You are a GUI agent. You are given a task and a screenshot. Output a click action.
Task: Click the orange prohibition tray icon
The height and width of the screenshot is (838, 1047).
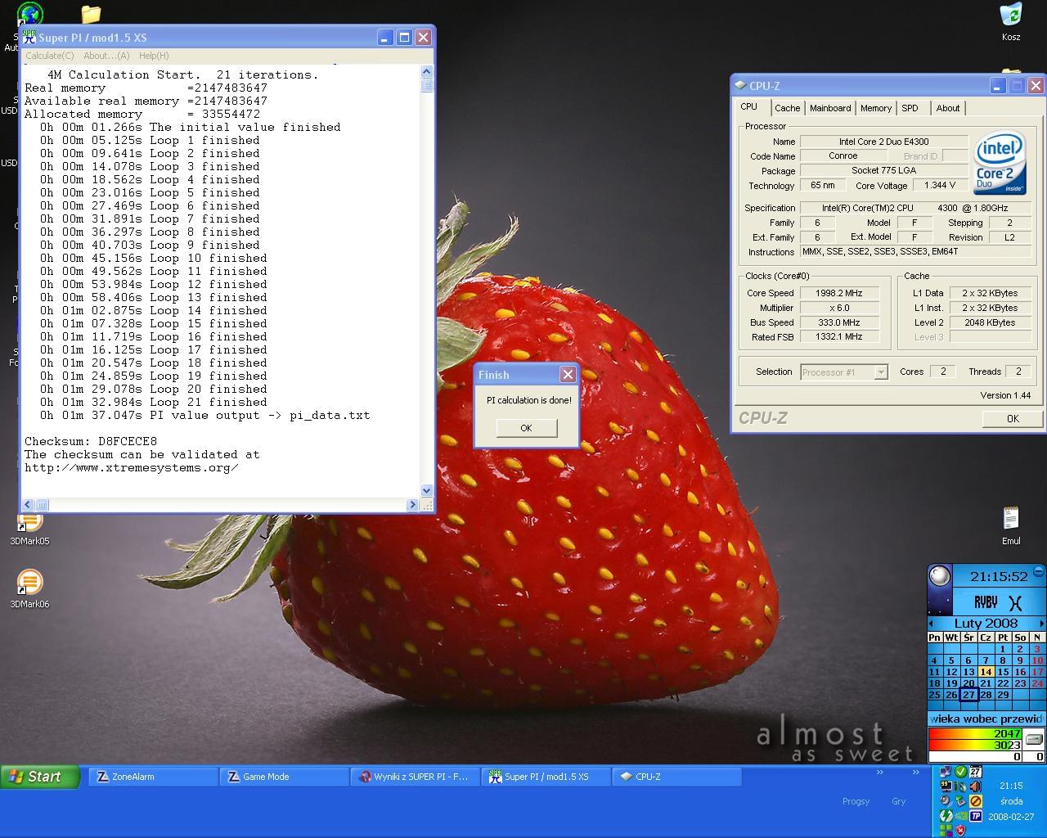(976, 801)
